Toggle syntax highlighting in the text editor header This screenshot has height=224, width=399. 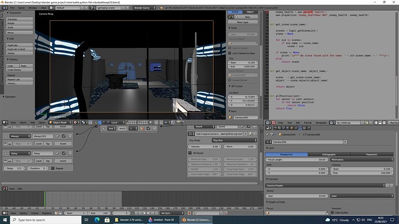(x=384, y=122)
